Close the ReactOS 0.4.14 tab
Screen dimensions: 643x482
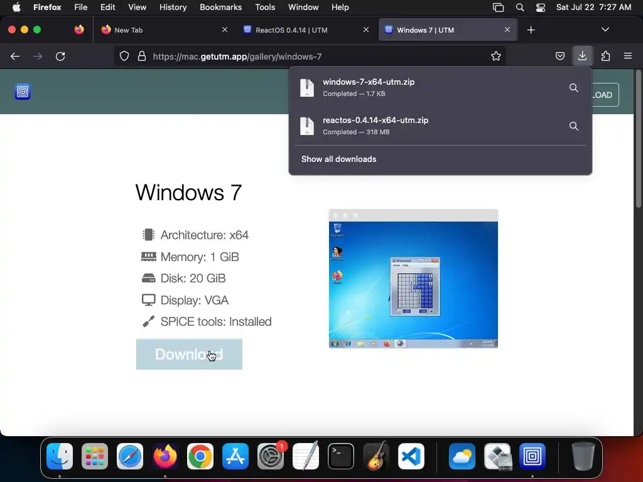366,29
